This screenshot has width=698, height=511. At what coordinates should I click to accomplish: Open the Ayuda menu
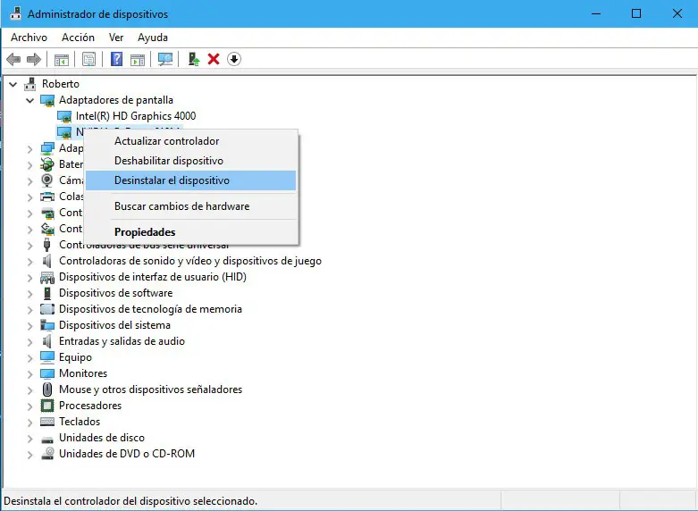click(x=153, y=38)
